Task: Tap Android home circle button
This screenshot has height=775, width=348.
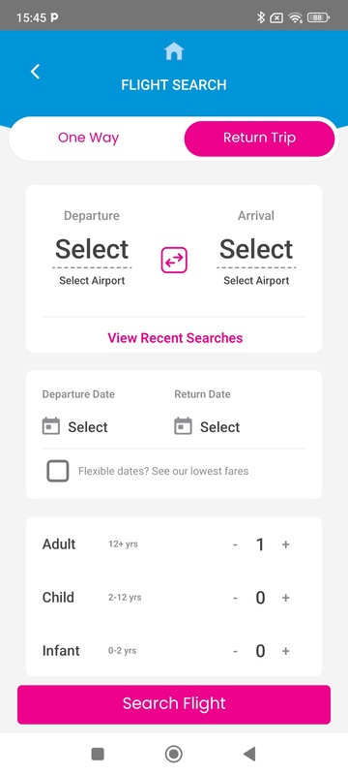Action: (x=173, y=754)
